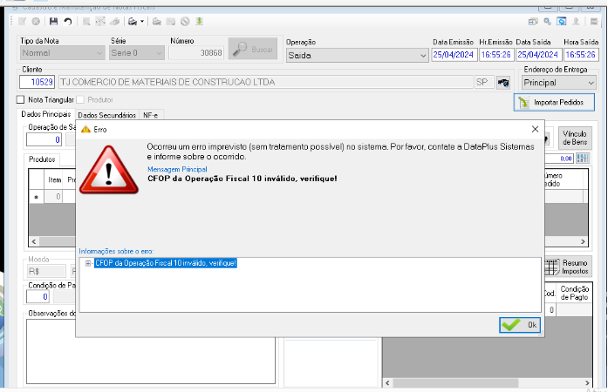Click the user icon in top-right toolbar
This screenshot has height=392, width=608.
tap(577, 21)
